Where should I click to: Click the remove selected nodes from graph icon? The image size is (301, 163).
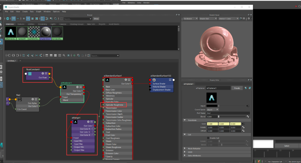(32, 55)
